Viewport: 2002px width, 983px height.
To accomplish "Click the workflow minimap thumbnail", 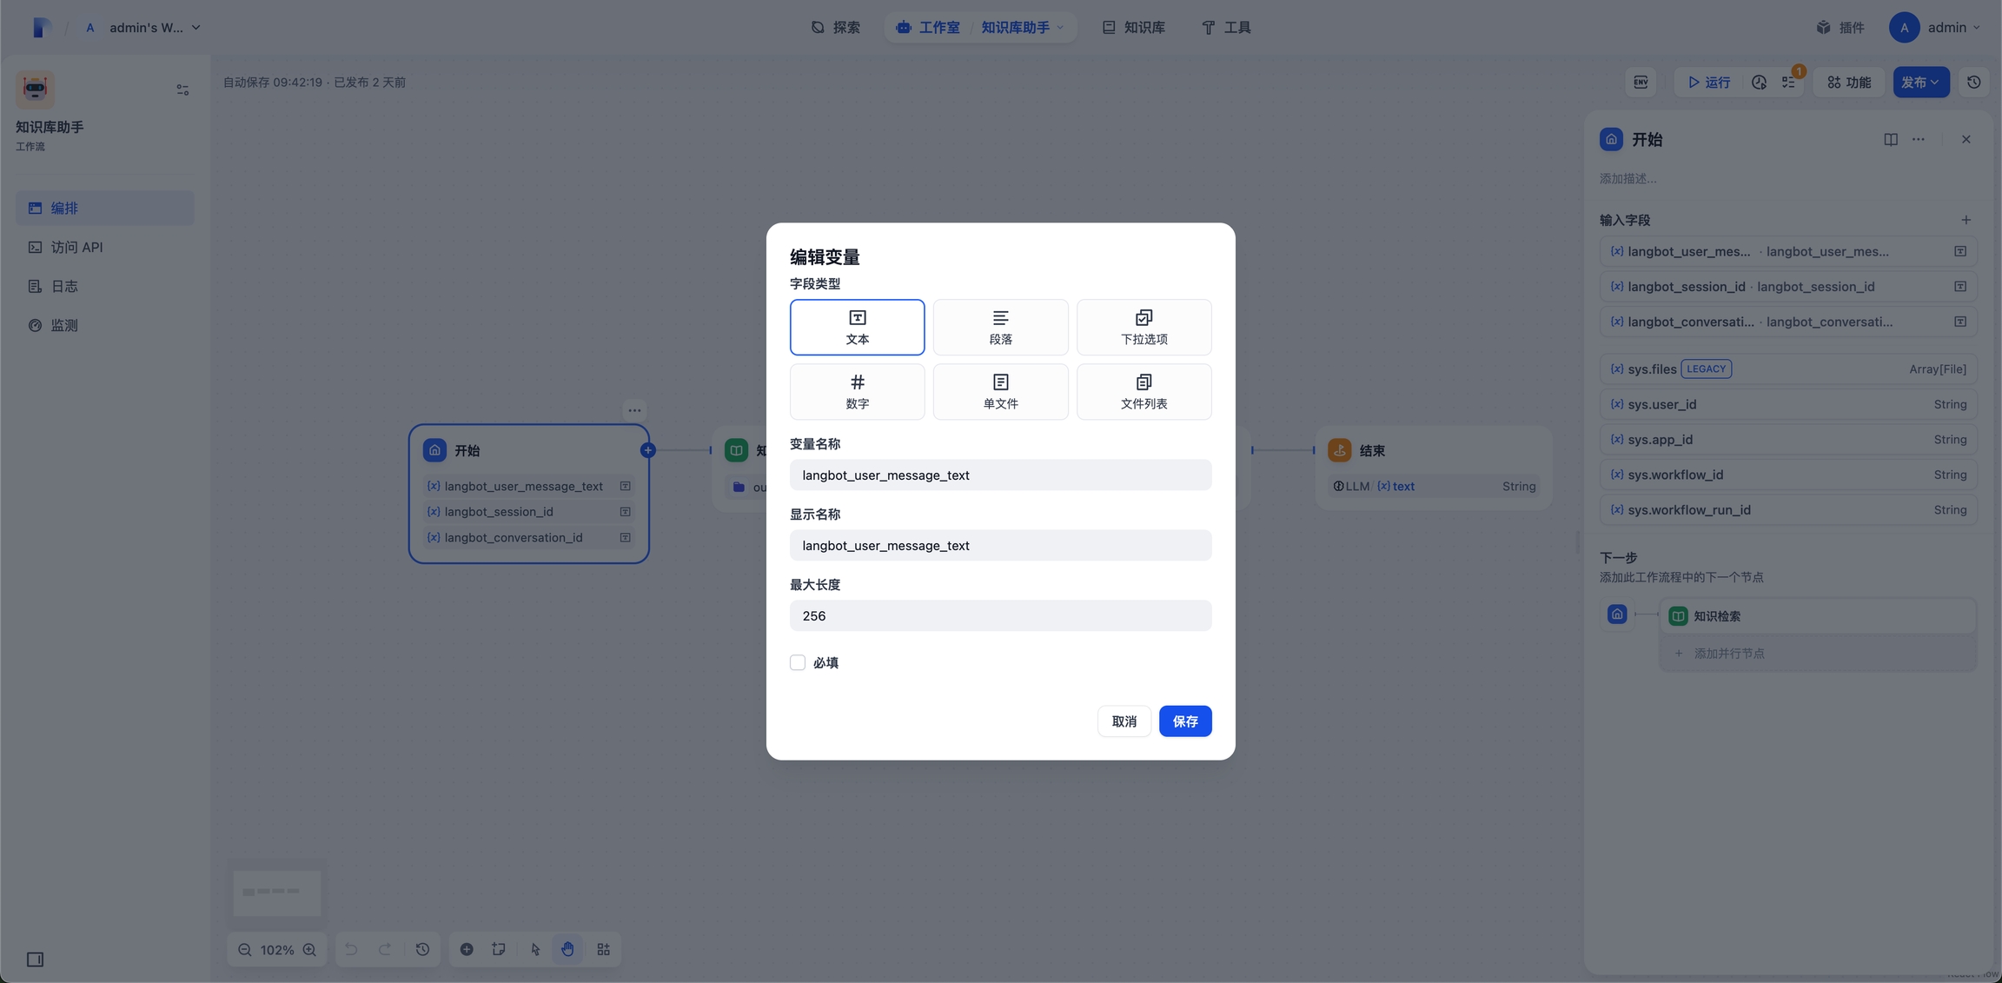I will click(276, 892).
